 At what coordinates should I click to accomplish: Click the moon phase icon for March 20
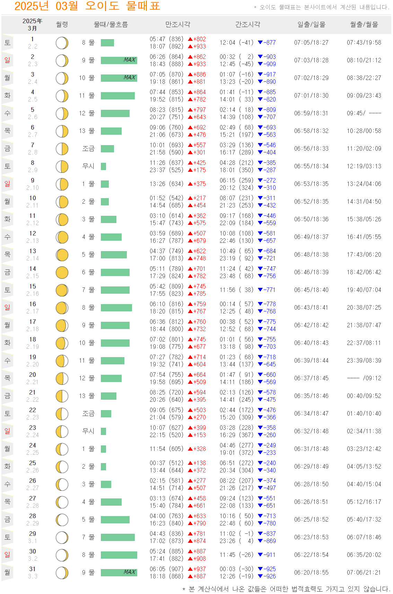pos(62,379)
